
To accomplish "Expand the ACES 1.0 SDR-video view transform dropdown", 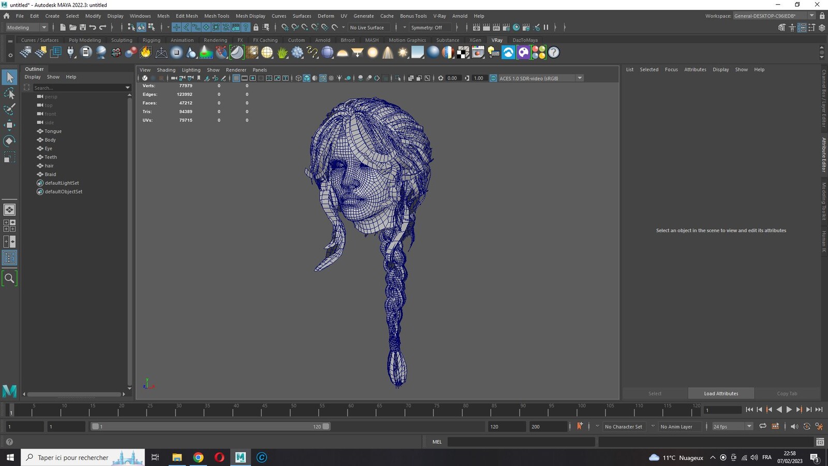I will (x=580, y=78).
